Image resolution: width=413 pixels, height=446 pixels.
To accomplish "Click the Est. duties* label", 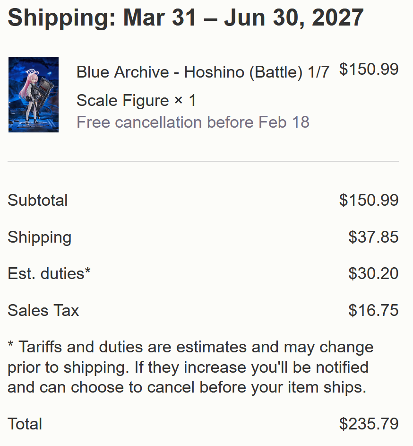I will [x=49, y=273].
